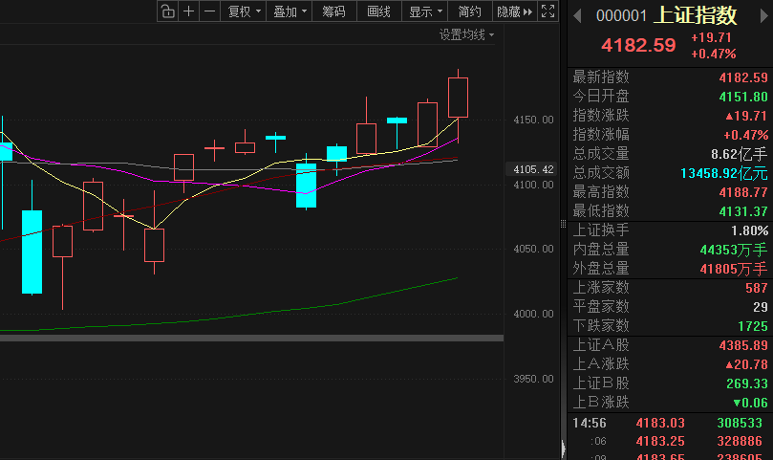The width and height of the screenshot is (773, 460).
Task: Select the 上证换手 value 1.80%
Action: 749,231
